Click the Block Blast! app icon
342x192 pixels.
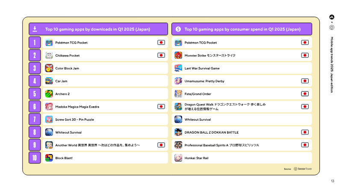point(49,158)
